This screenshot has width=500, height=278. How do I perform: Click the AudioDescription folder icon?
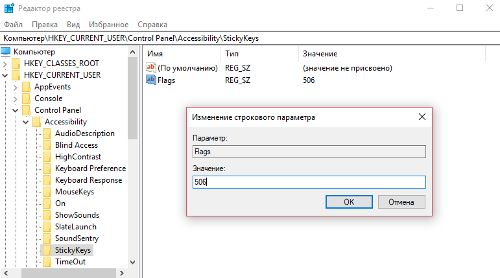point(47,133)
